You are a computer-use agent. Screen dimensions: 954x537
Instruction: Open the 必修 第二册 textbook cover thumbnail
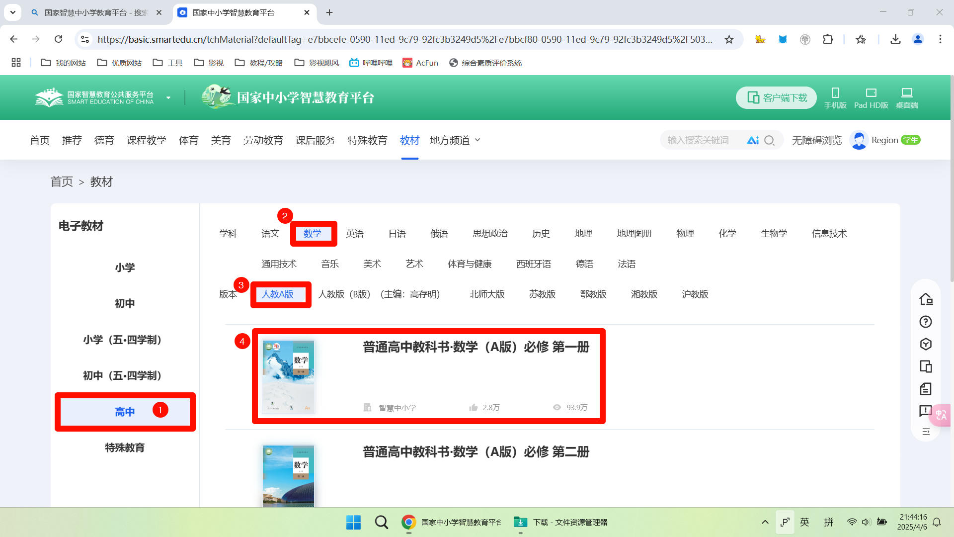[x=288, y=476]
